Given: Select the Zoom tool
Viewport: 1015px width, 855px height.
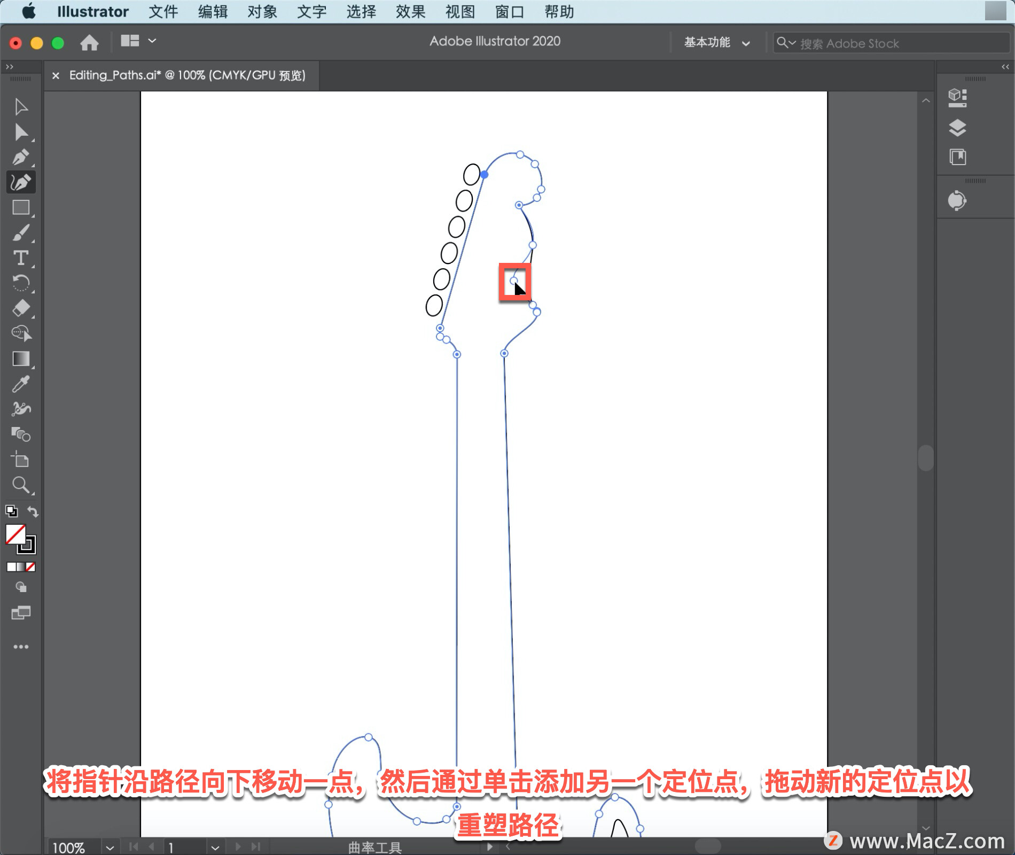Looking at the screenshot, I should 21,485.
